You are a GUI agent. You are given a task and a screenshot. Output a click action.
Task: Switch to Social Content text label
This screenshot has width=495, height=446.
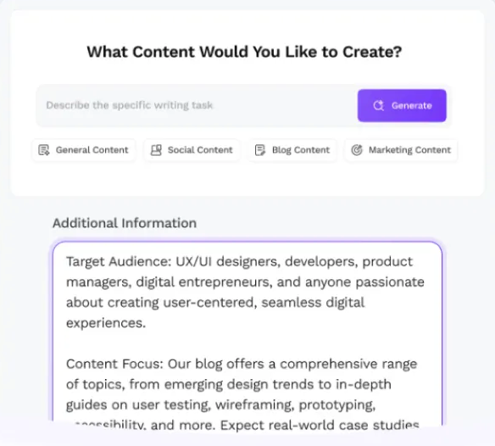(200, 150)
